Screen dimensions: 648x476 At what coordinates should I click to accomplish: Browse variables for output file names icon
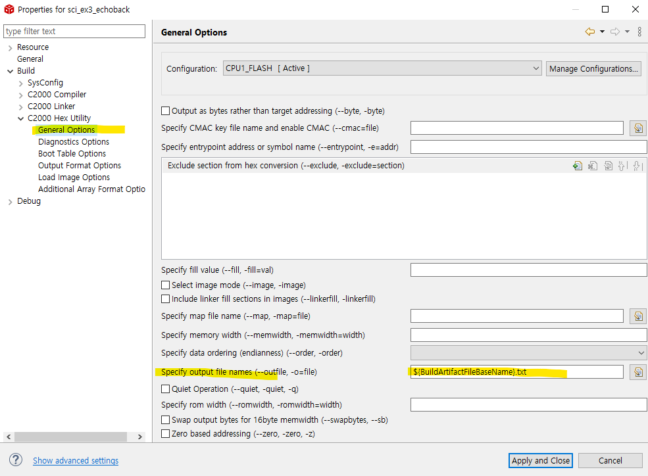click(x=638, y=372)
